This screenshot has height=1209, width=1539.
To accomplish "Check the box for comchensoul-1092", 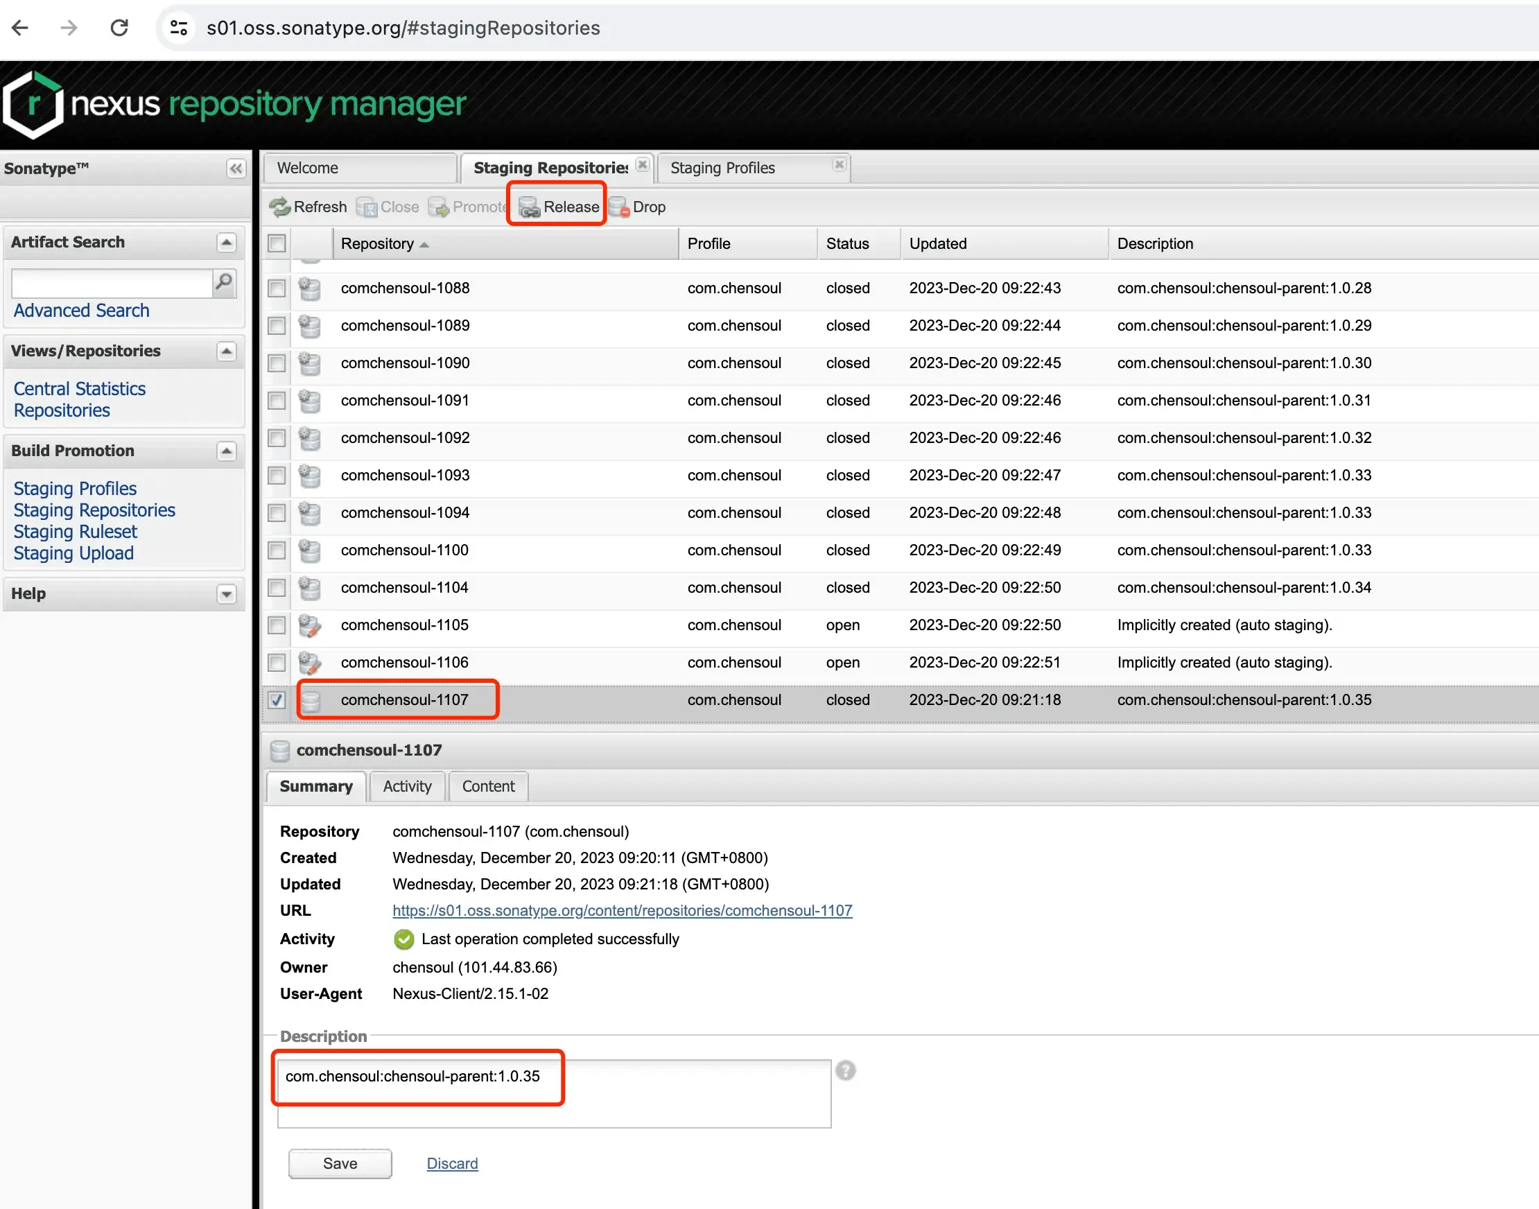I will point(277,438).
